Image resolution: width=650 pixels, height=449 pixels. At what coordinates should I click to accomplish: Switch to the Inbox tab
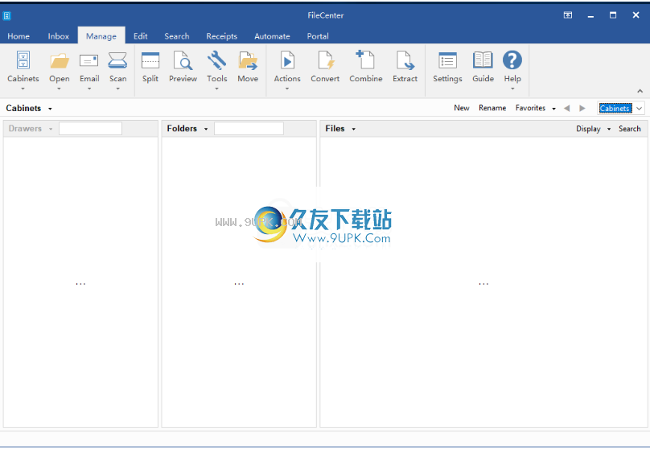(59, 36)
